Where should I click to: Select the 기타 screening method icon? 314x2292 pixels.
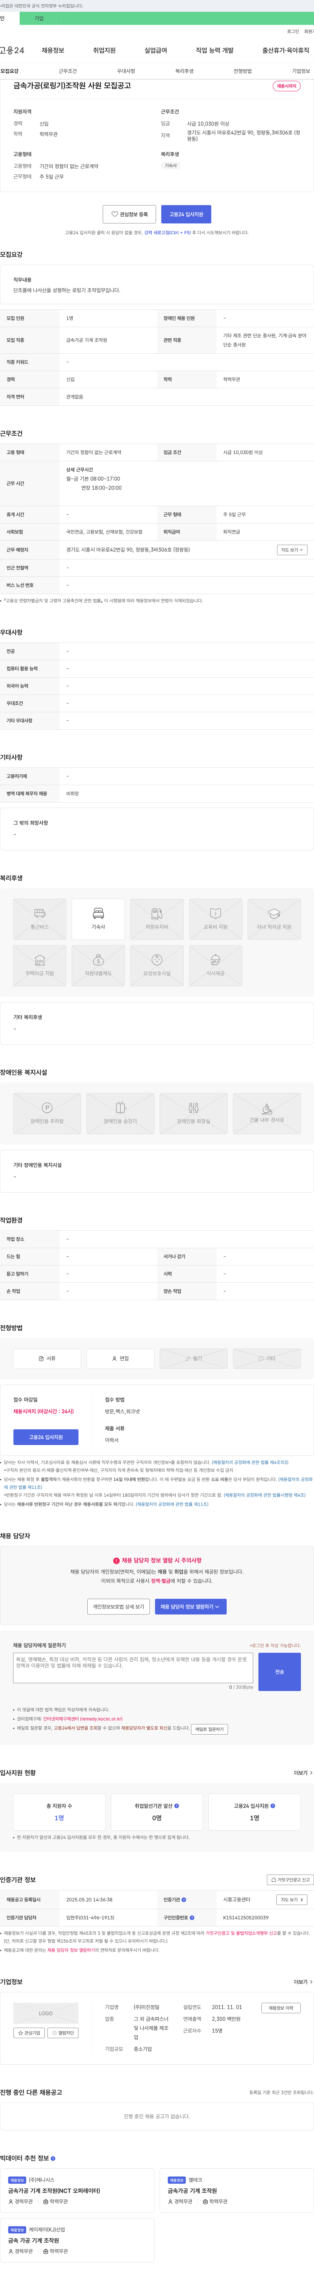click(267, 1359)
